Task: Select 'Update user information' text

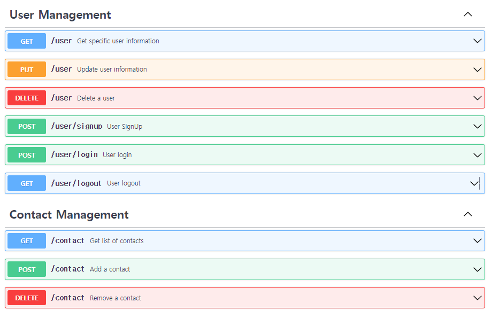Action: (x=112, y=69)
